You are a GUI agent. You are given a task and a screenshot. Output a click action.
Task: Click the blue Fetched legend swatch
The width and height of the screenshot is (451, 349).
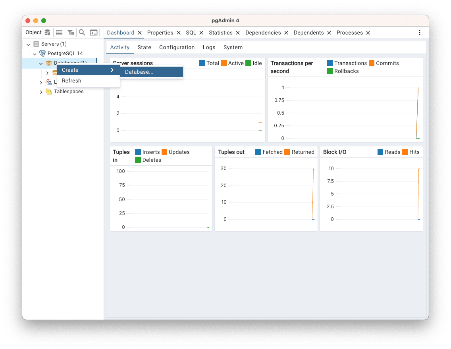[x=258, y=152]
